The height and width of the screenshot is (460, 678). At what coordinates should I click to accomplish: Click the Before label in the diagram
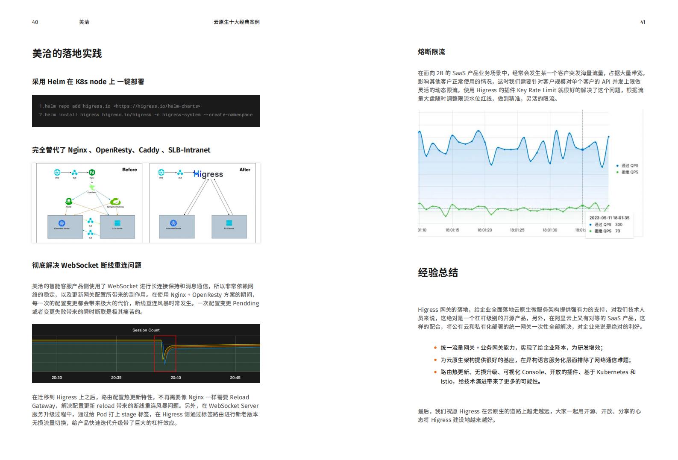point(129,170)
